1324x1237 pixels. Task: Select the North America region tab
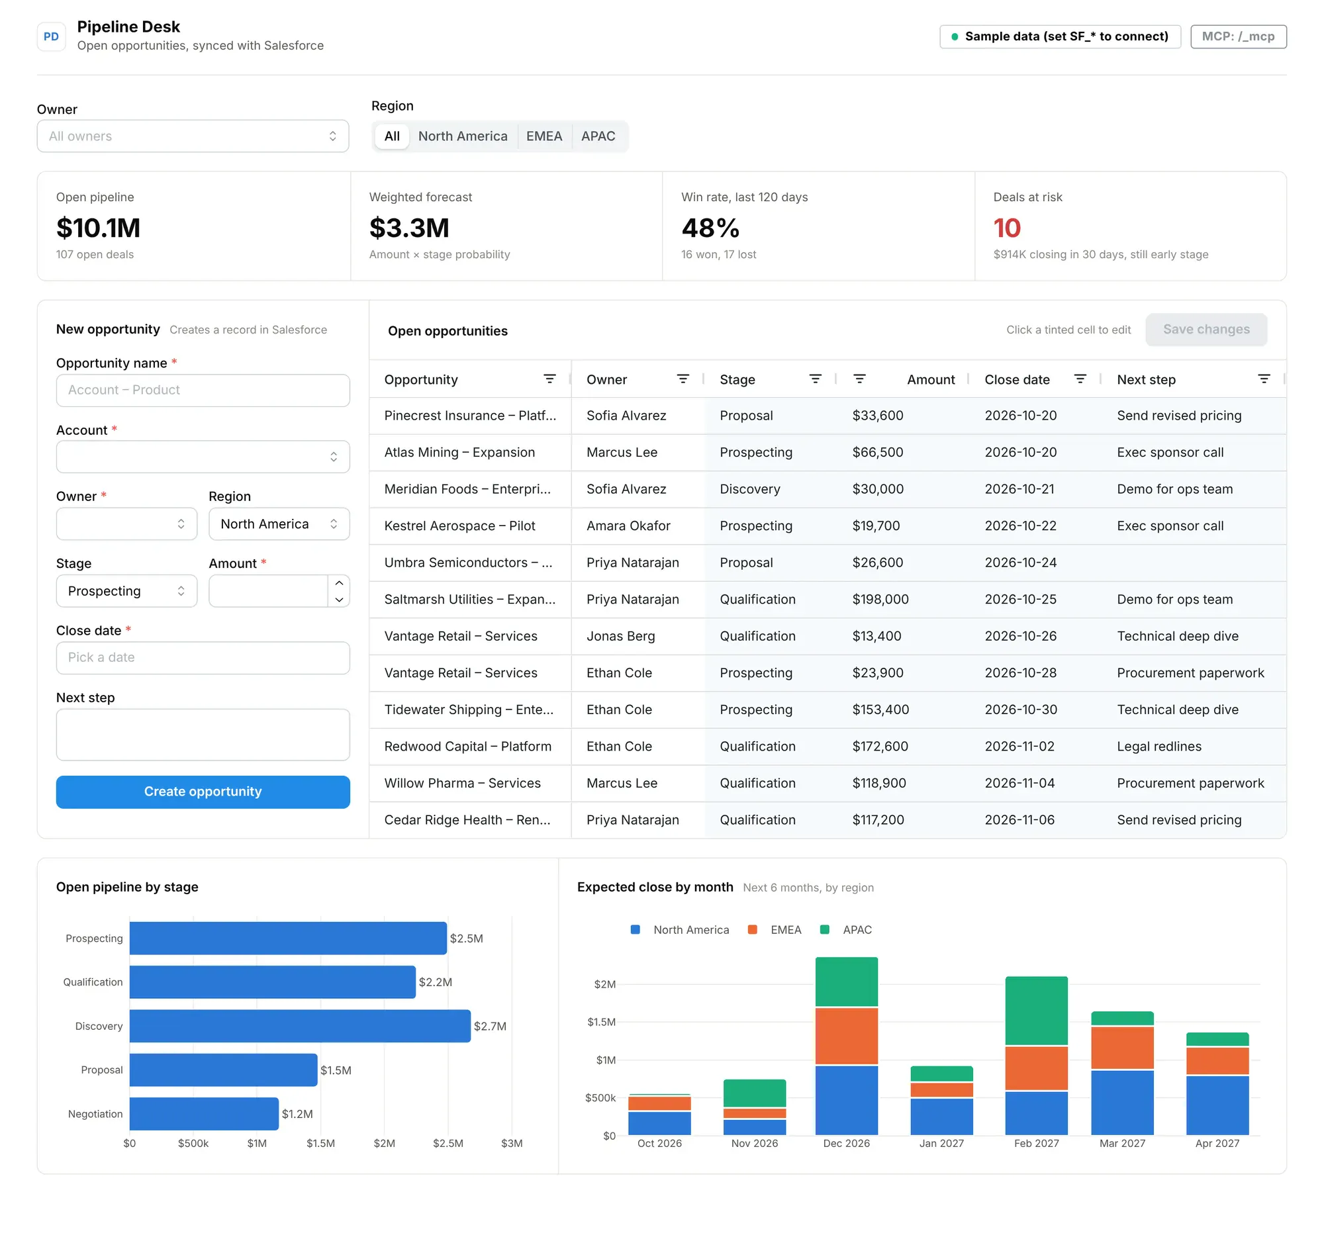pyautogui.click(x=463, y=136)
